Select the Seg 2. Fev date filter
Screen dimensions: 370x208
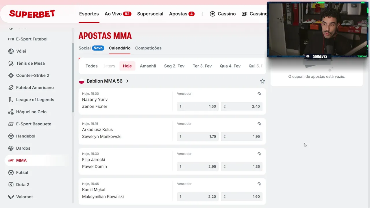coord(174,66)
